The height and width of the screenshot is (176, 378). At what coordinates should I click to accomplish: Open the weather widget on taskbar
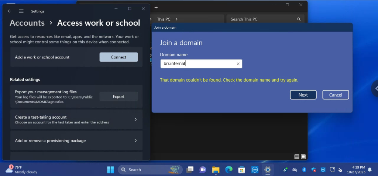[21, 169]
